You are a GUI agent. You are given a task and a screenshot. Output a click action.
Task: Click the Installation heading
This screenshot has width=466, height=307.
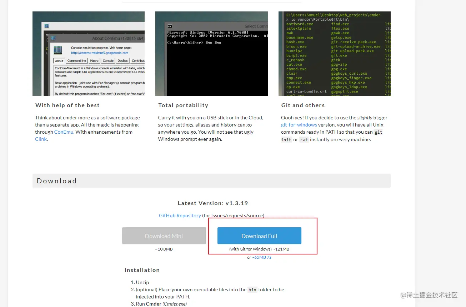pyautogui.click(x=142, y=270)
